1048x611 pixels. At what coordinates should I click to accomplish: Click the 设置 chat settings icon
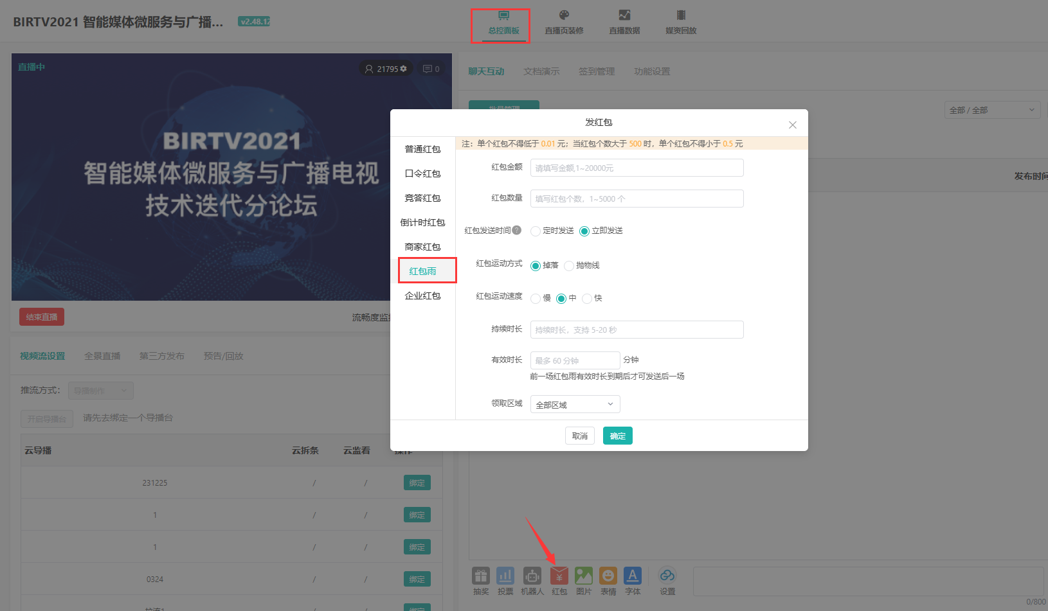click(667, 576)
